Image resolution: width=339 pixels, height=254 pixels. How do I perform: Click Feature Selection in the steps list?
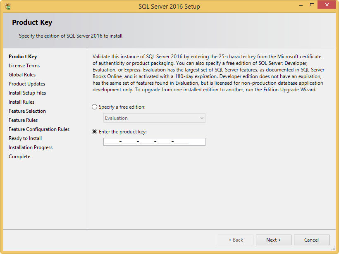tap(27, 111)
